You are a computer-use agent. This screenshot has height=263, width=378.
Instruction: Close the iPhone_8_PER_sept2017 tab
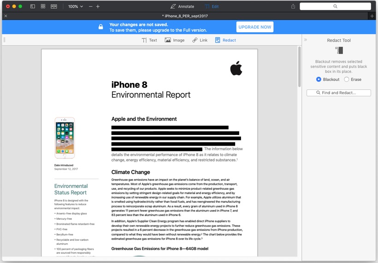point(6,16)
